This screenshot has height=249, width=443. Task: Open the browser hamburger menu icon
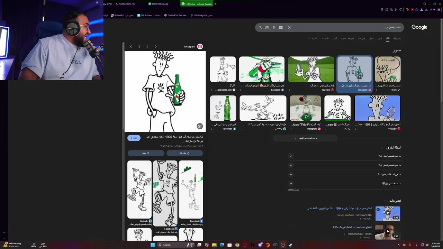click(x=439, y=10)
